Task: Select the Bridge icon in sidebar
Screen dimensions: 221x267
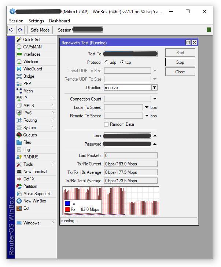Action: [x=19, y=76]
